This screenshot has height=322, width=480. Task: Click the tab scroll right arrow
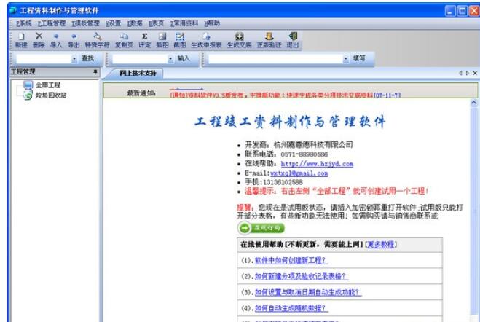468,73
